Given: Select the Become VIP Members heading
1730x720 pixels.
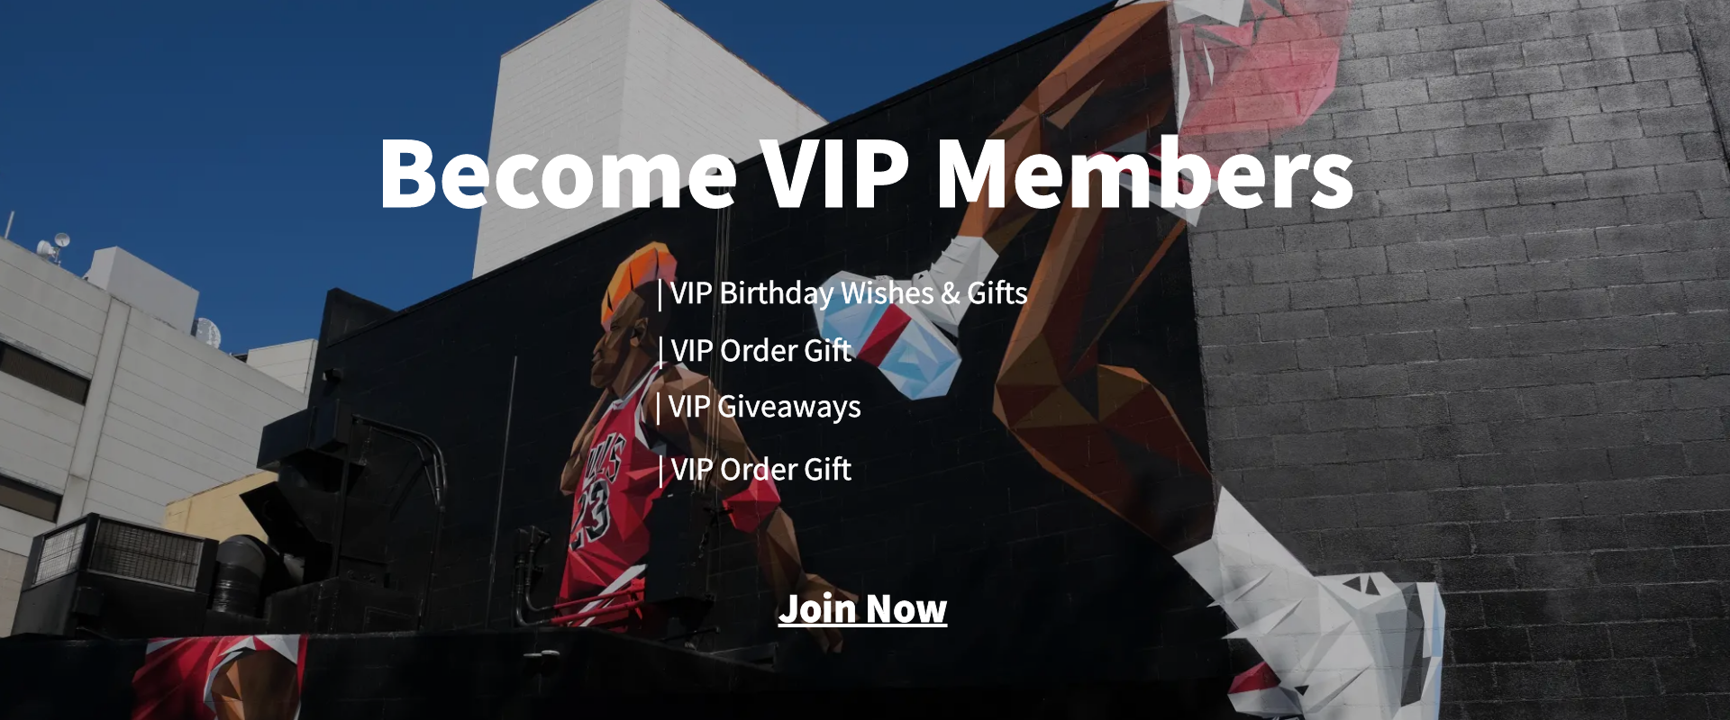Looking at the screenshot, I should pos(866,173).
